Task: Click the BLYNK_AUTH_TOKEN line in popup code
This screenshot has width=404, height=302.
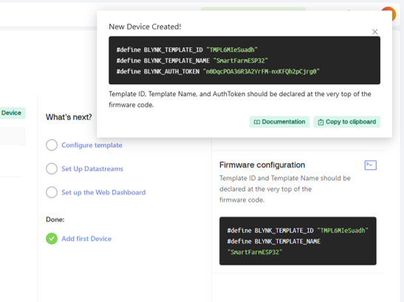Action: click(218, 72)
